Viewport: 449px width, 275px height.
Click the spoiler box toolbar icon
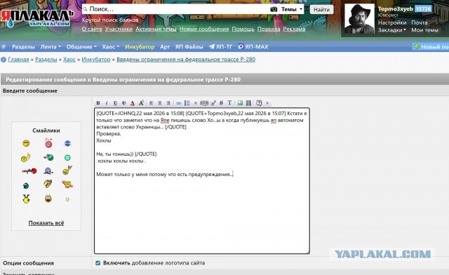(204, 103)
